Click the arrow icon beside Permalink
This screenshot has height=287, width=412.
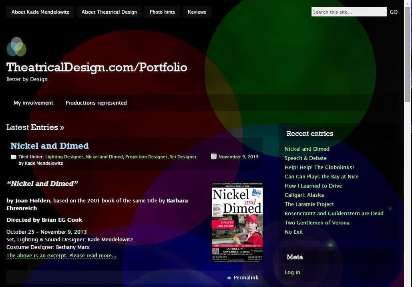click(x=229, y=278)
